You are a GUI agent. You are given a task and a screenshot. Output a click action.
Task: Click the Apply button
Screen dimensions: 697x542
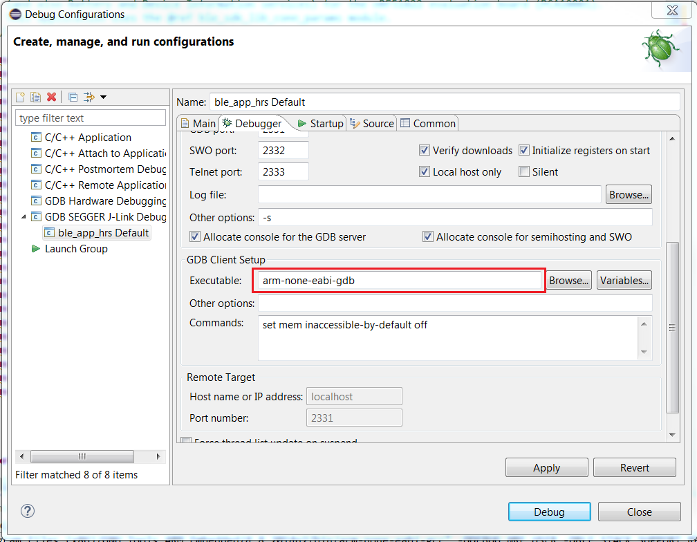(546, 468)
